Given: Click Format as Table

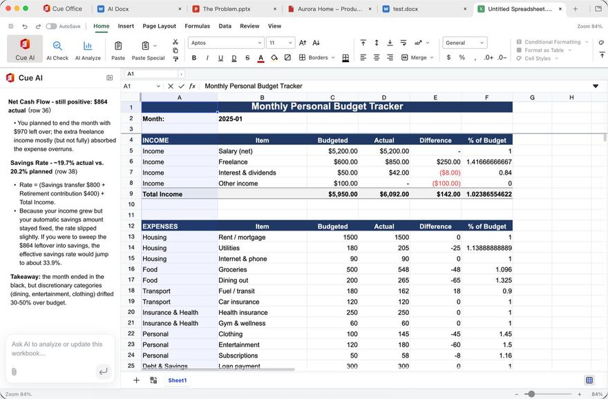Looking at the screenshot, I should click(x=544, y=50).
